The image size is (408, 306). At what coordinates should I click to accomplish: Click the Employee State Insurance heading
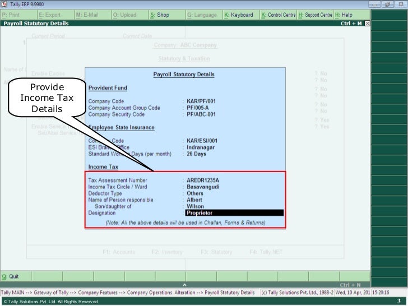point(121,128)
